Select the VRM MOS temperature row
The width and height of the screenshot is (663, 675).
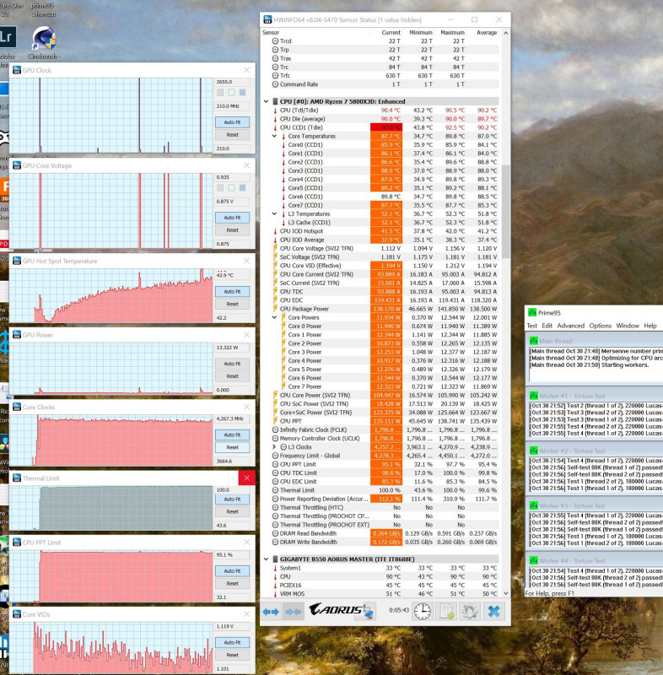tap(380, 594)
